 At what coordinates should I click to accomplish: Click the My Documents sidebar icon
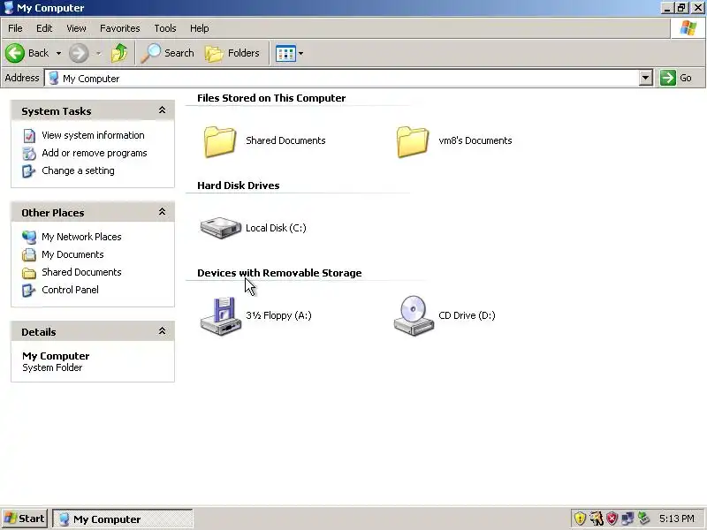[x=29, y=255]
